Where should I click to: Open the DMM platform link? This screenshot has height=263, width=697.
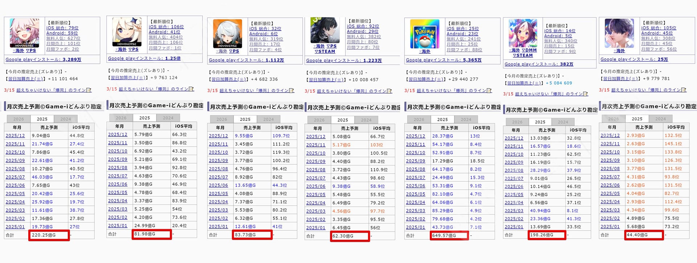(x=529, y=50)
